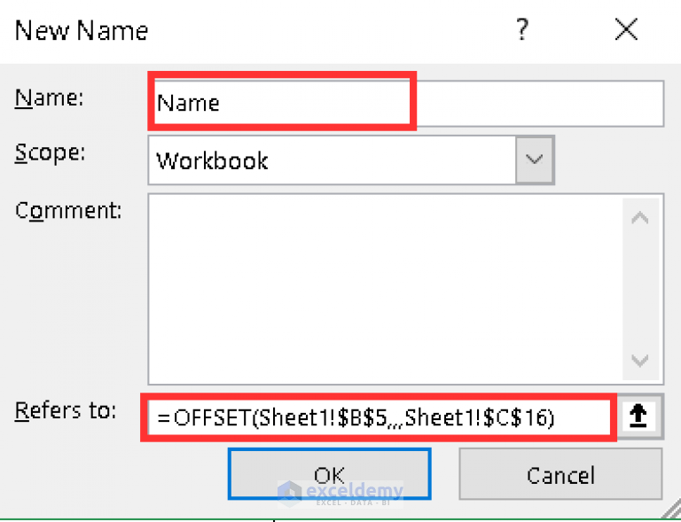The height and width of the screenshot is (522, 681).
Task: Click the Cancel button
Action: [x=560, y=474]
